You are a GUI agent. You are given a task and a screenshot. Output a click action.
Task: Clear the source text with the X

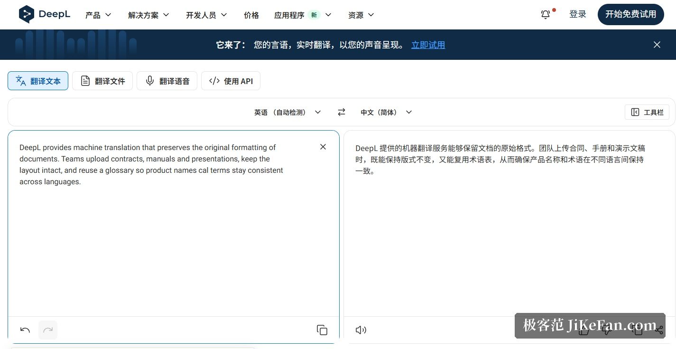coord(323,147)
